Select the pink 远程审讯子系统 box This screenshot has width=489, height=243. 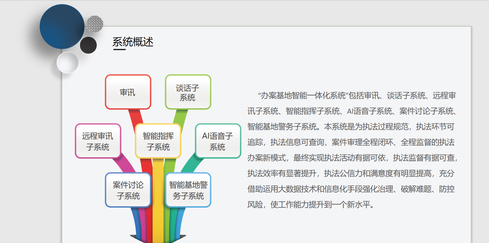coord(98,141)
